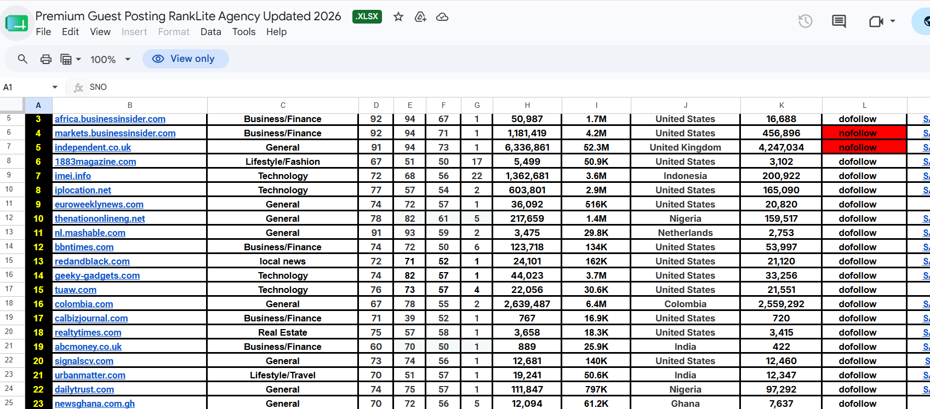This screenshot has width=930, height=409.
Task: Start a Meet call with camera icon
Action: point(876,21)
